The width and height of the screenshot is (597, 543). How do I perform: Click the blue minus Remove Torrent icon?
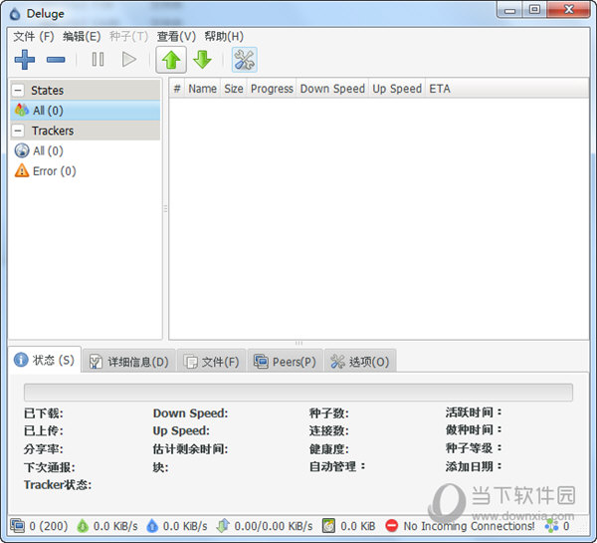click(x=56, y=60)
